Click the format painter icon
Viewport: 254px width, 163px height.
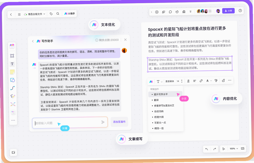(216, 81)
